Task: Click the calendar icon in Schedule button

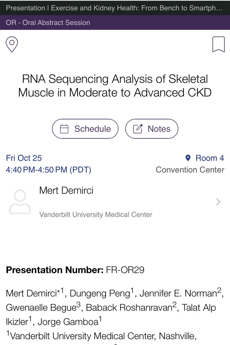Action: [x=64, y=129]
